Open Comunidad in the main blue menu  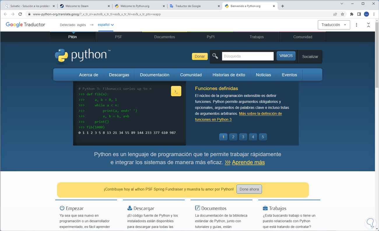(x=191, y=75)
